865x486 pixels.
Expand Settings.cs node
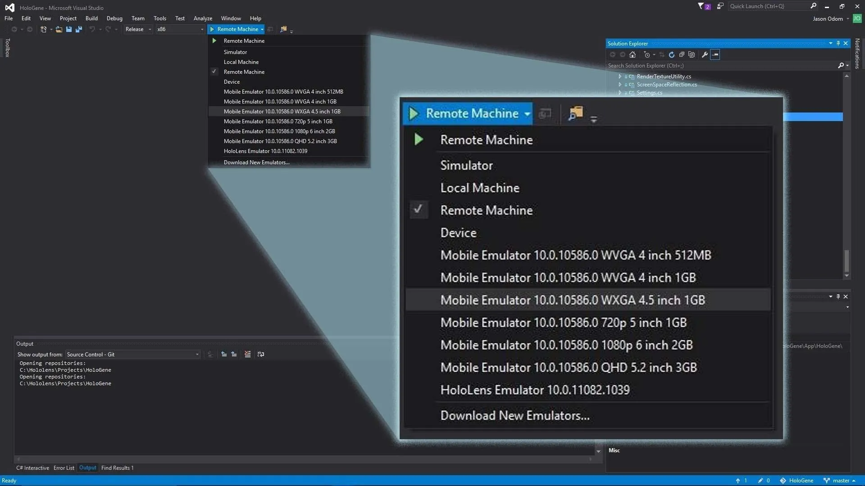point(620,93)
